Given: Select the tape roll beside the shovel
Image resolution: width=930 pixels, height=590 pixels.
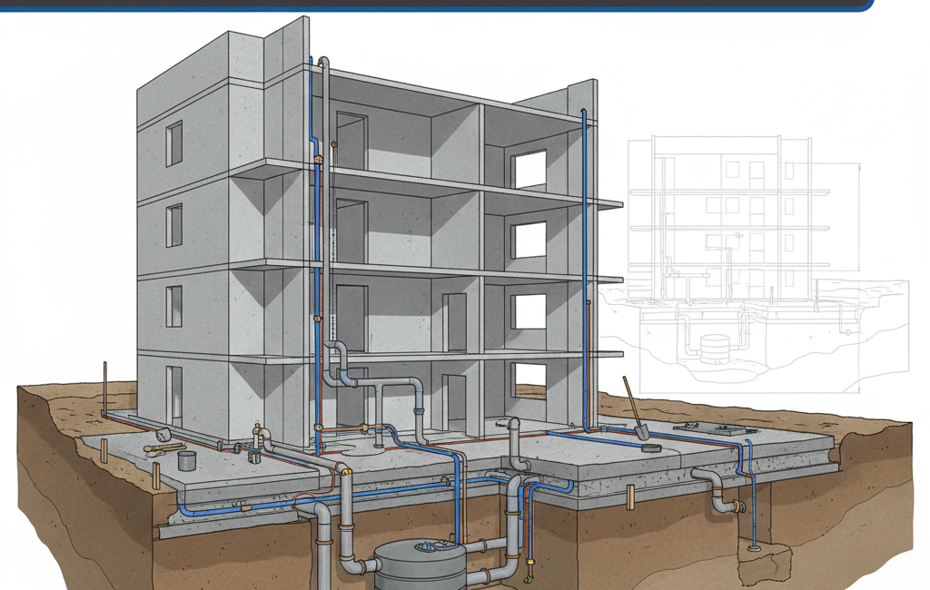Looking at the screenshot, I should [x=648, y=447].
